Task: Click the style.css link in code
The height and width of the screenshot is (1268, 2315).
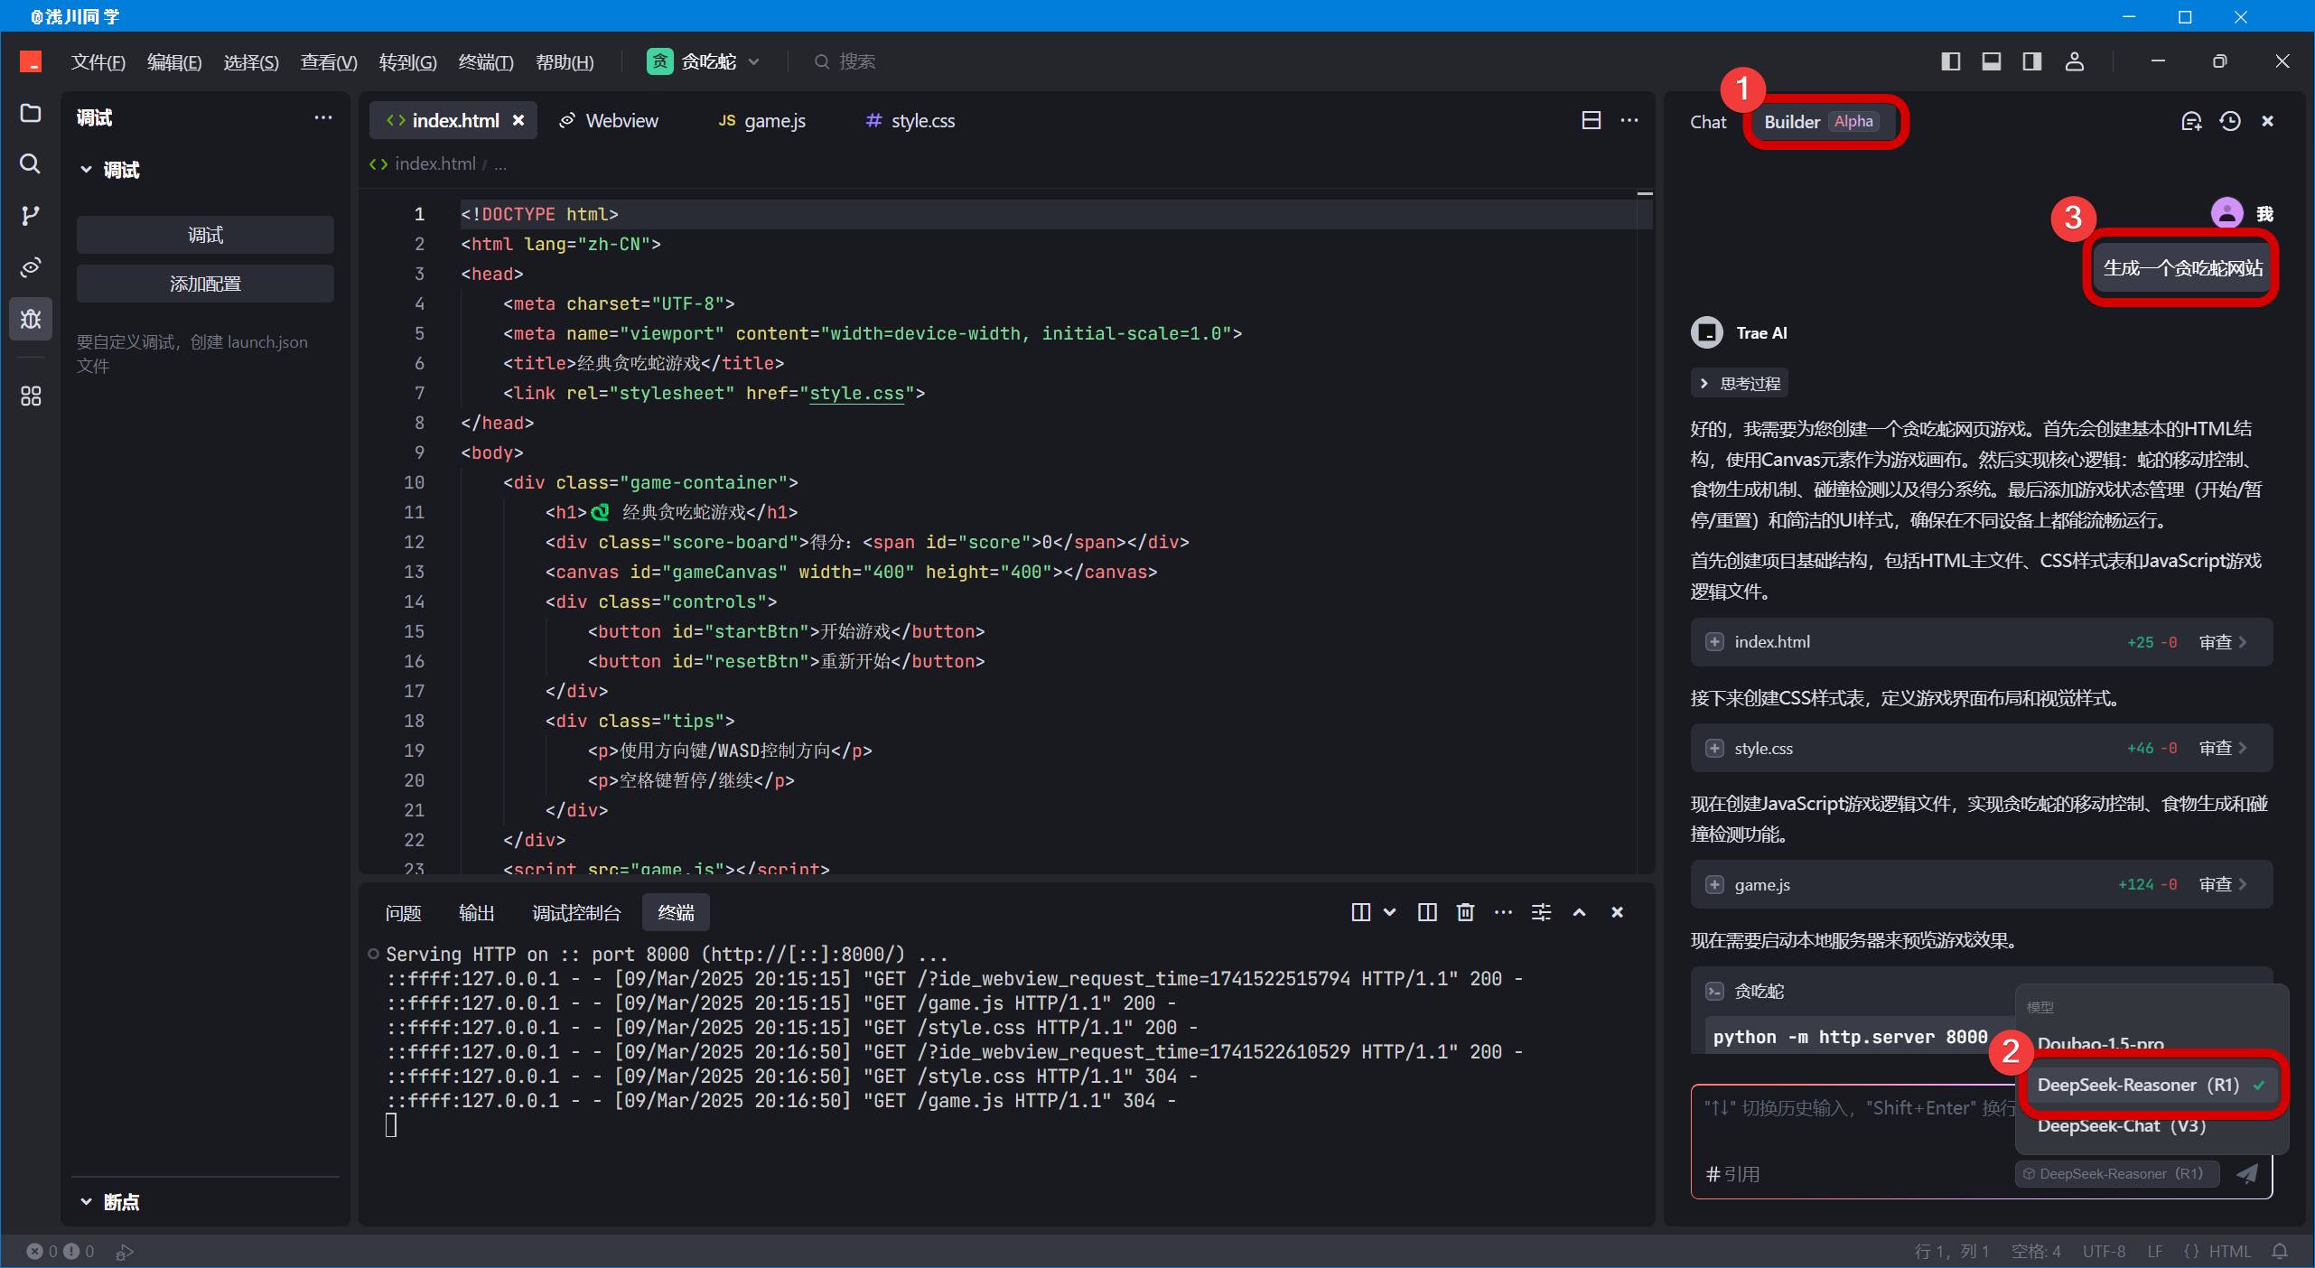Action: point(856,393)
